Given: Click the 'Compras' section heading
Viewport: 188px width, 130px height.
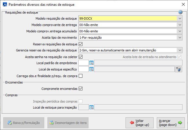Looking at the screenshot, I should tap(11, 95).
